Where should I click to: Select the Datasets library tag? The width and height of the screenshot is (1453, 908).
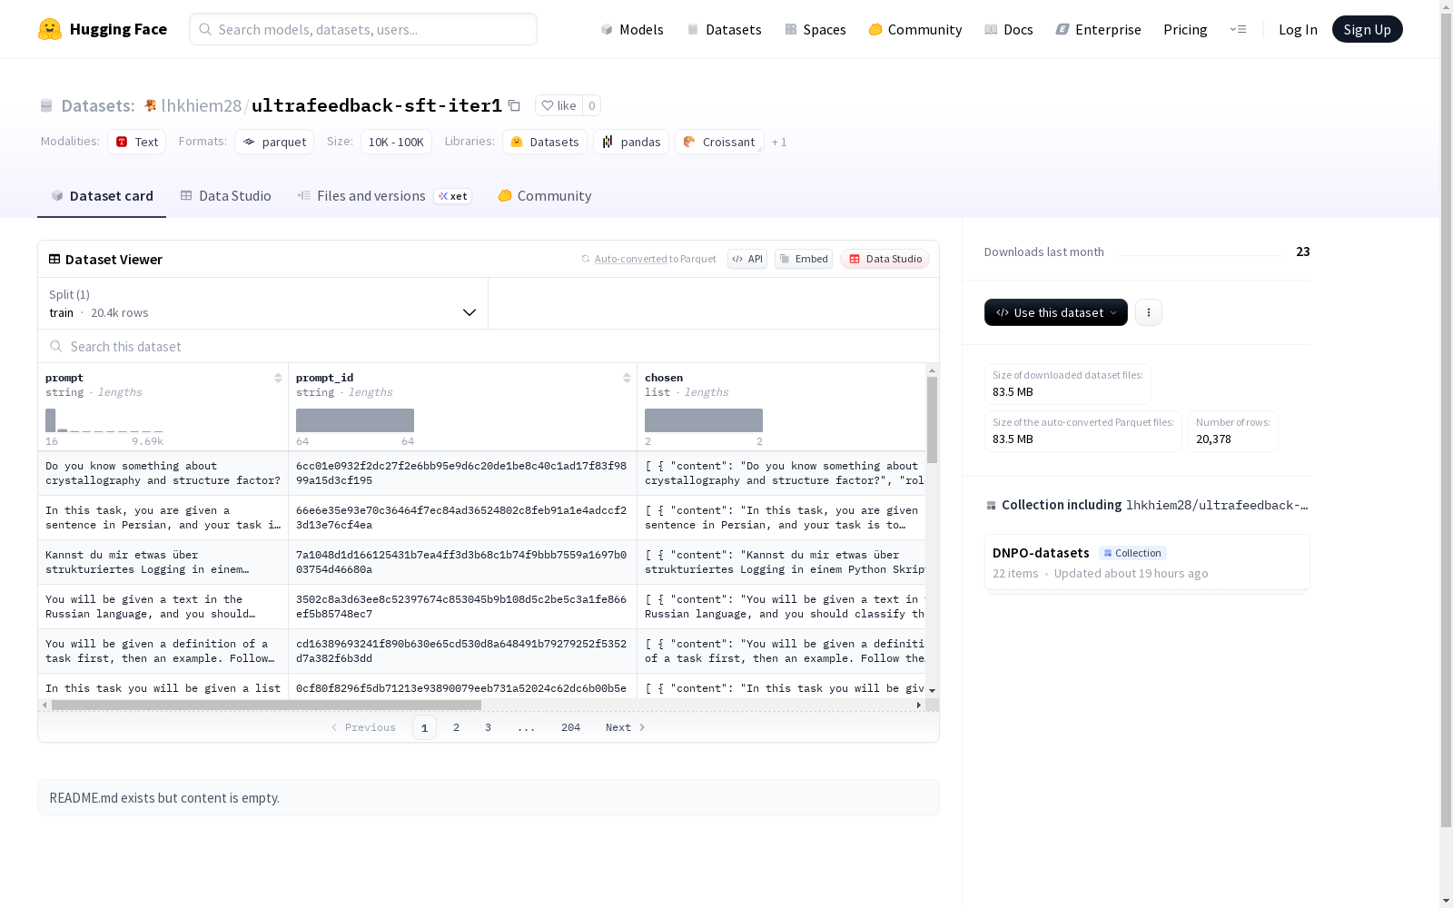[545, 142]
